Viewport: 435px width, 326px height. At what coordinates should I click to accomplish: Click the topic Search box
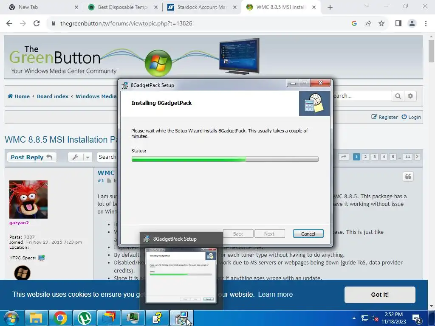(107, 157)
